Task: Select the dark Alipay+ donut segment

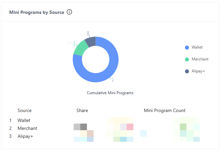Action: [x=90, y=42]
